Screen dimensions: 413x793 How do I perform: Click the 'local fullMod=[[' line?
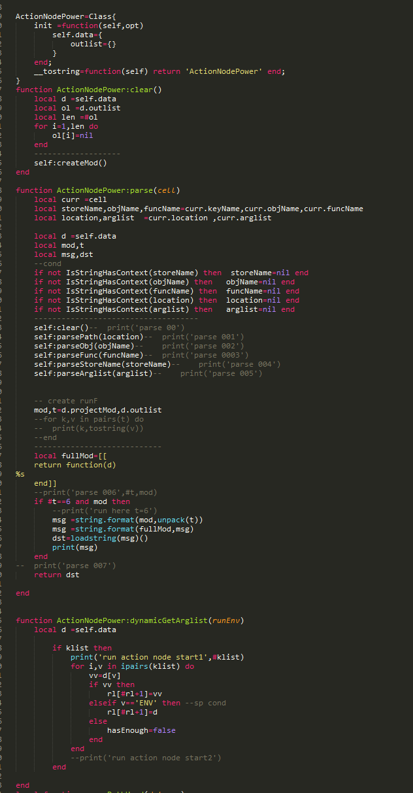[x=70, y=455]
